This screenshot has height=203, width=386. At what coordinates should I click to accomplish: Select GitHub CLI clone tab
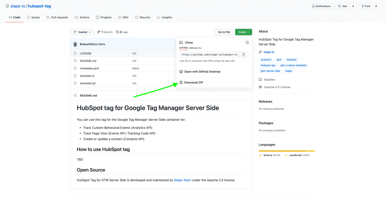196,48
